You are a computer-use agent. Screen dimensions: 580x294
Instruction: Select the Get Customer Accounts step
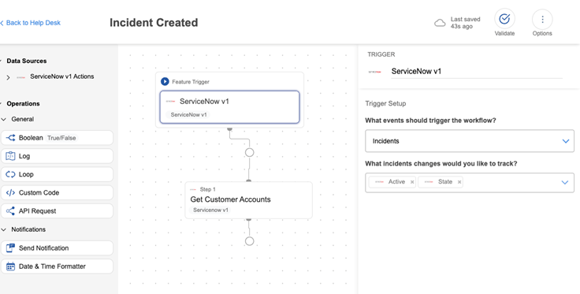click(x=248, y=200)
